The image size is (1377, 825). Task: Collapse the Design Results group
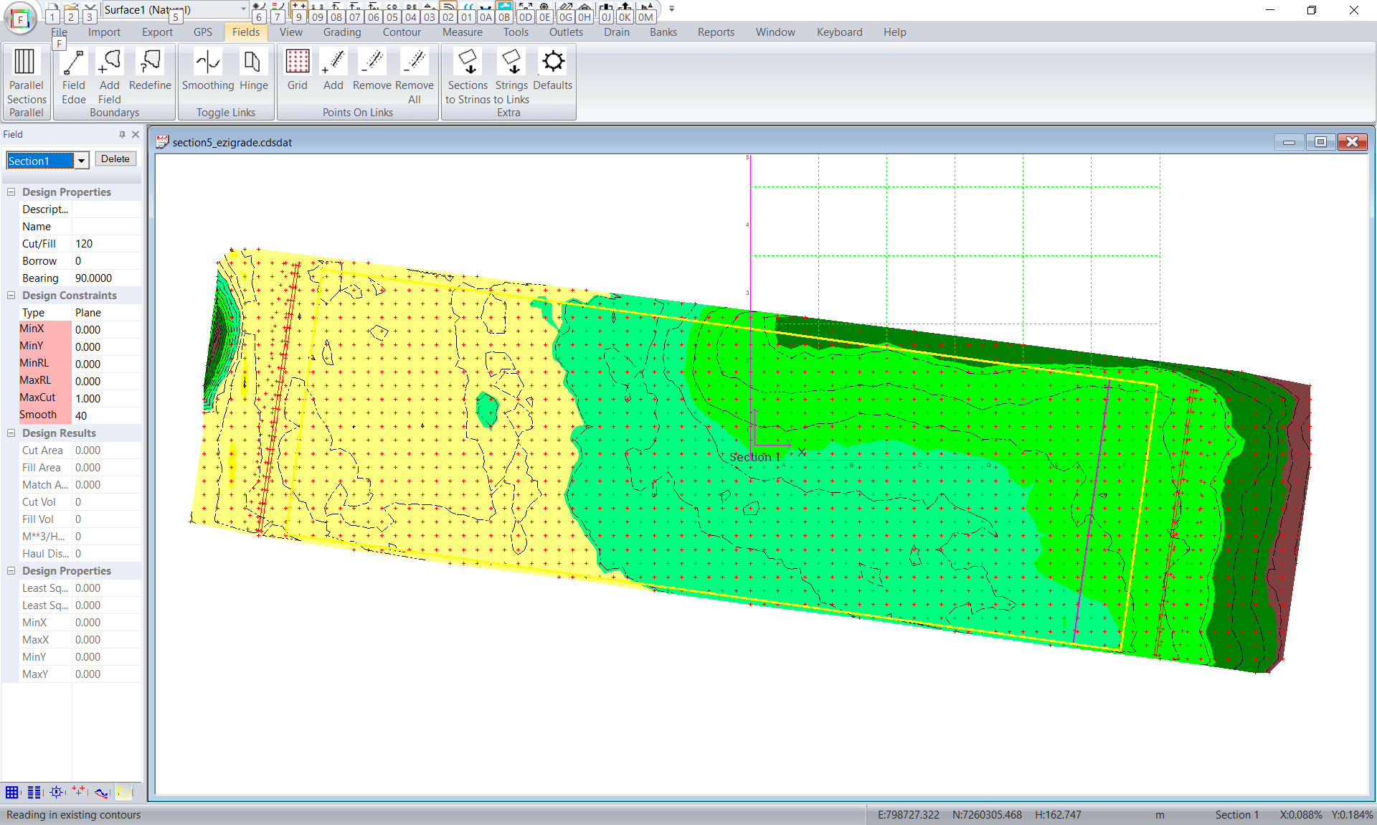pyautogui.click(x=11, y=433)
